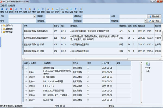Open 设置 (Settings) from the toolbar
Image resolution: width=163 pixels, height=108 pixels.
[71, 10]
